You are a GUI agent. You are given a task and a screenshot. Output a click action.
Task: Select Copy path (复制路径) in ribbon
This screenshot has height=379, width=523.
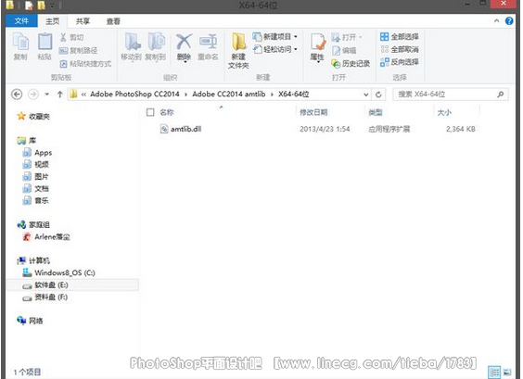(x=79, y=51)
